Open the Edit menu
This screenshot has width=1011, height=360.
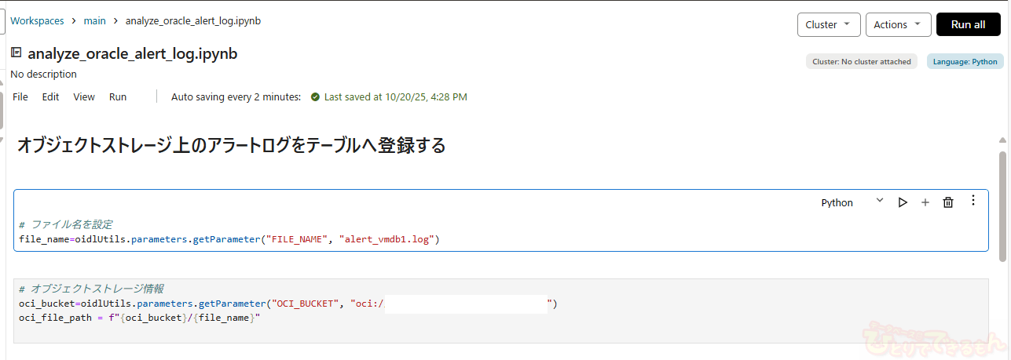point(50,97)
